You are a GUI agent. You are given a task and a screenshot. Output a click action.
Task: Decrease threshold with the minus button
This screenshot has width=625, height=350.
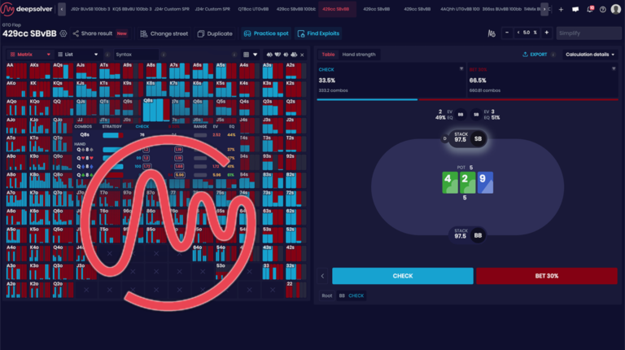[507, 33]
